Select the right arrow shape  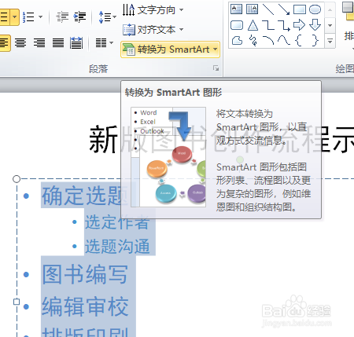click(299, 25)
